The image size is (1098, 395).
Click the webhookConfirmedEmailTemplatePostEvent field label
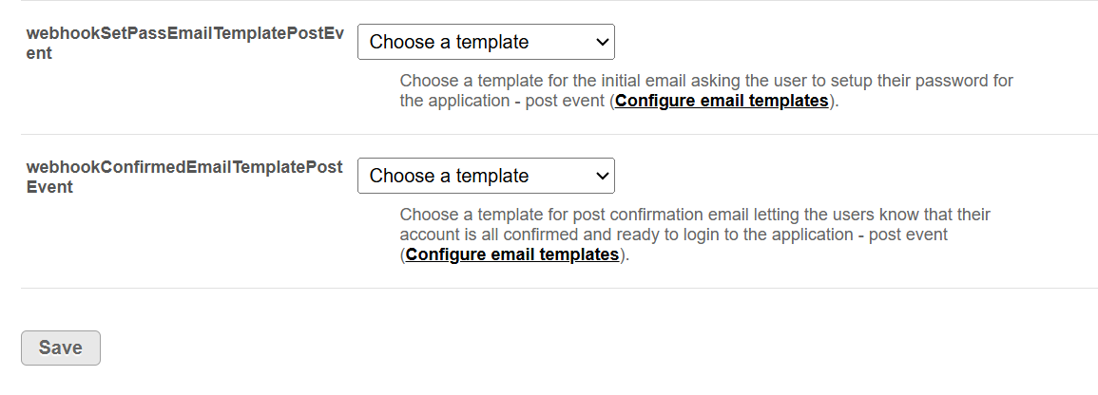pos(184,177)
